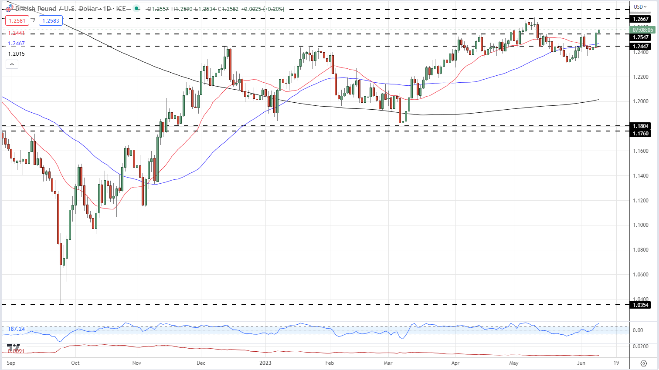Click the TradingView logo watermark
659x370 pixels.
[x=13, y=347]
